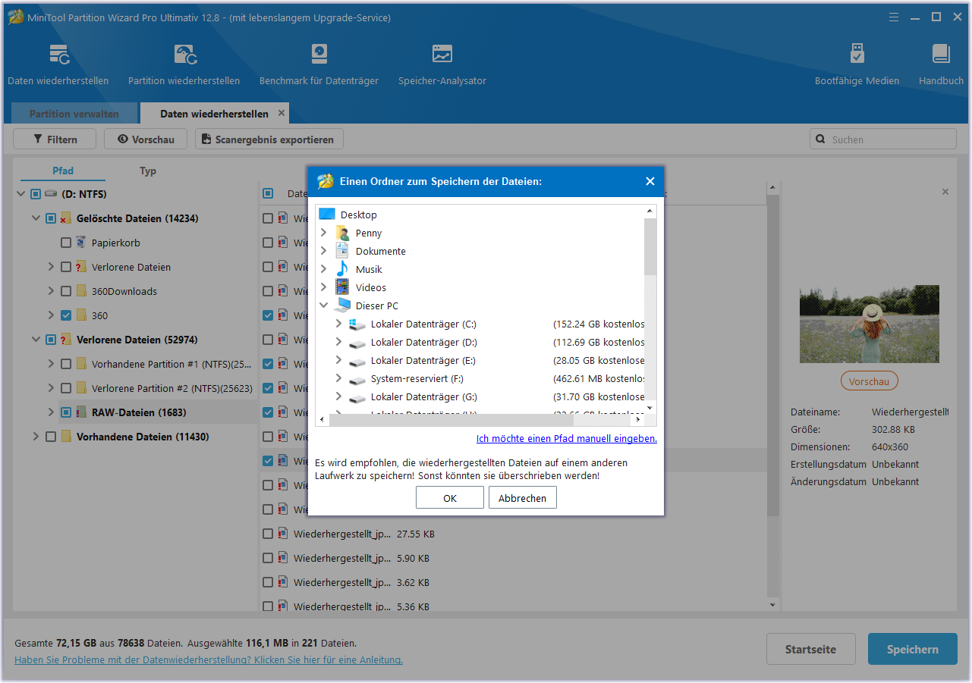
Task: Open Speicher-Analysator tool
Action: 442,55
